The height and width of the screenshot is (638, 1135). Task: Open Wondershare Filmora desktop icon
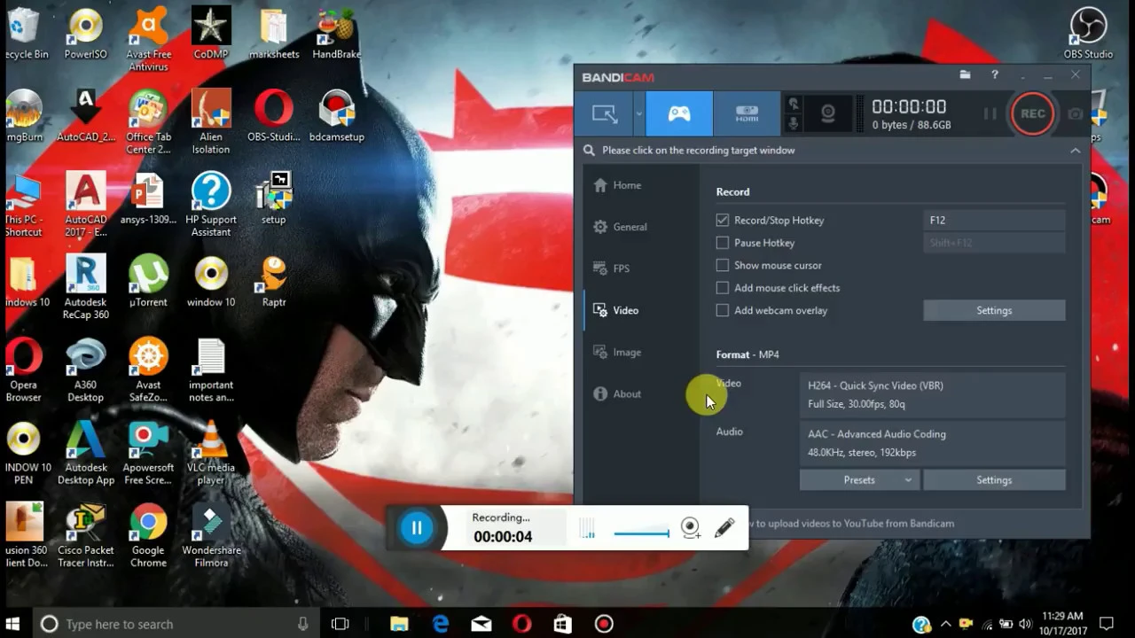[x=211, y=535]
